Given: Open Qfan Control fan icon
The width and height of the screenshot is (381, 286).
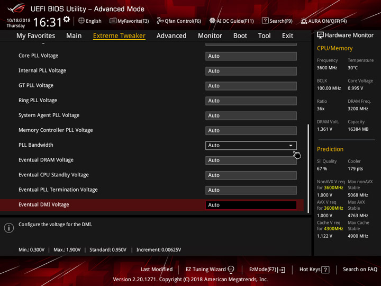Looking at the screenshot, I should pyautogui.click(x=160, y=21).
